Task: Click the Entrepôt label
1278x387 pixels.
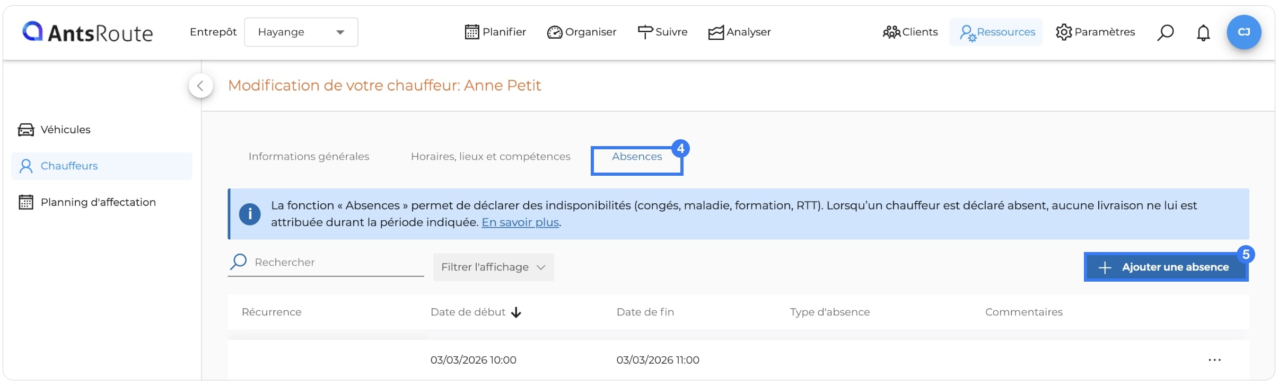Action: click(213, 32)
